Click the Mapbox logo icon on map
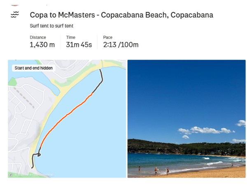This screenshot has height=185, width=247. (11, 175)
